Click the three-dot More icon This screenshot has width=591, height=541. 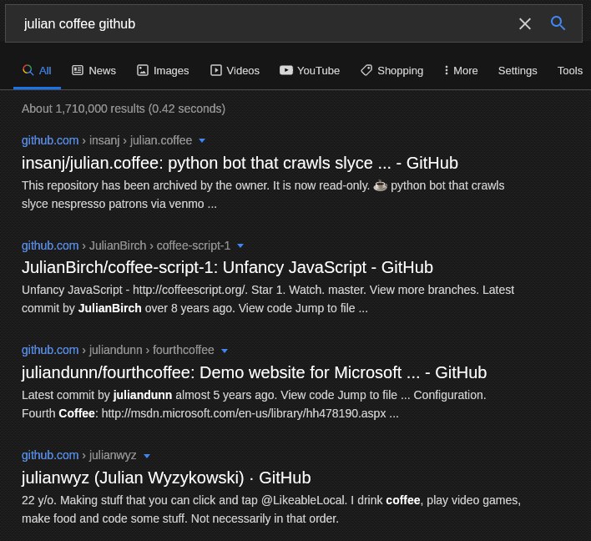coord(447,70)
